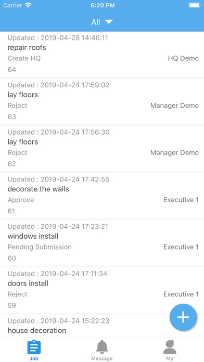Click the Wi-Fi status icon
The image size is (204, 362).
tap(29, 5)
